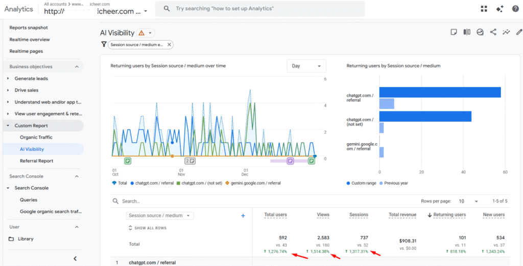This screenshot has height=266, width=523.
Task: Sort table by Total users column
Action: [x=275, y=215]
